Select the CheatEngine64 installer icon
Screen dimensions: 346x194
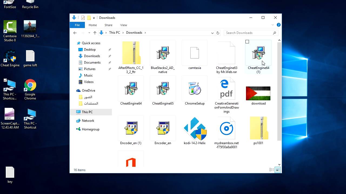131,88
